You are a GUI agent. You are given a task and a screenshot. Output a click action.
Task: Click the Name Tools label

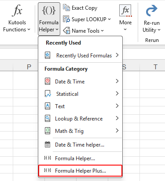click(86, 31)
